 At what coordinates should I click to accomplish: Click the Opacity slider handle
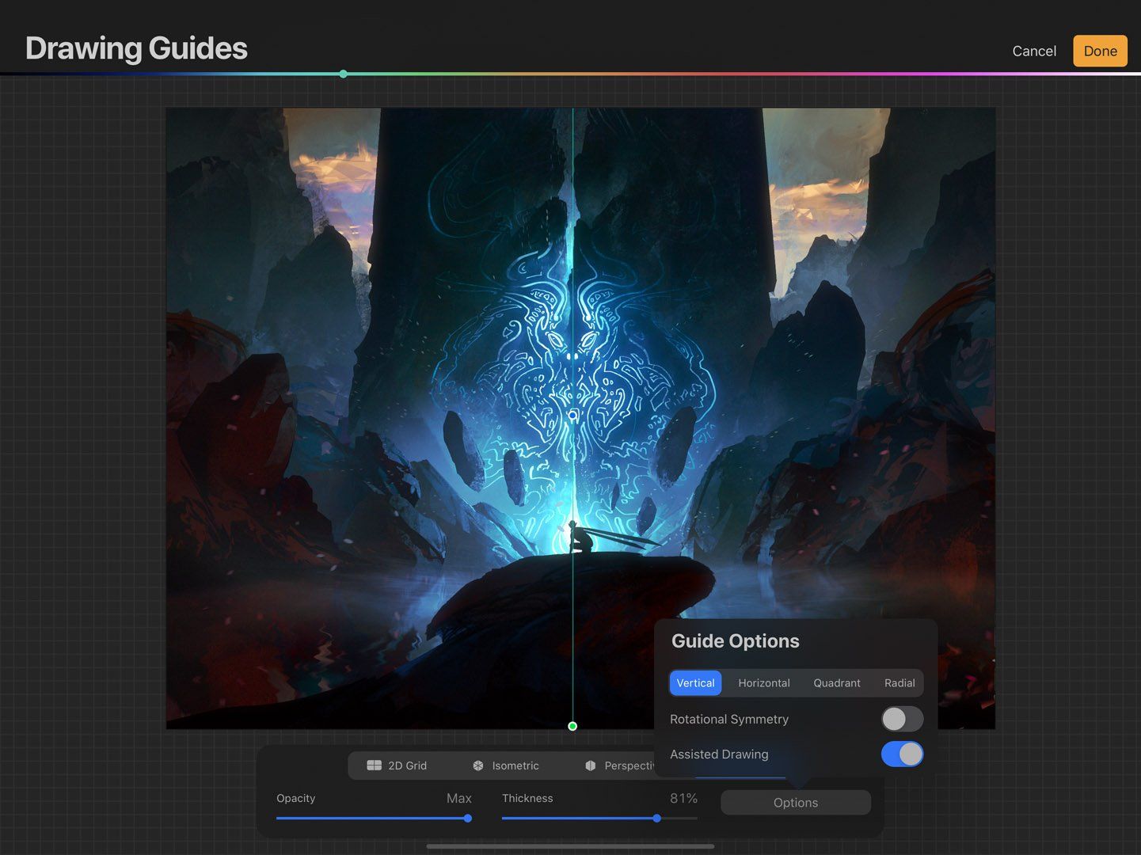(467, 818)
